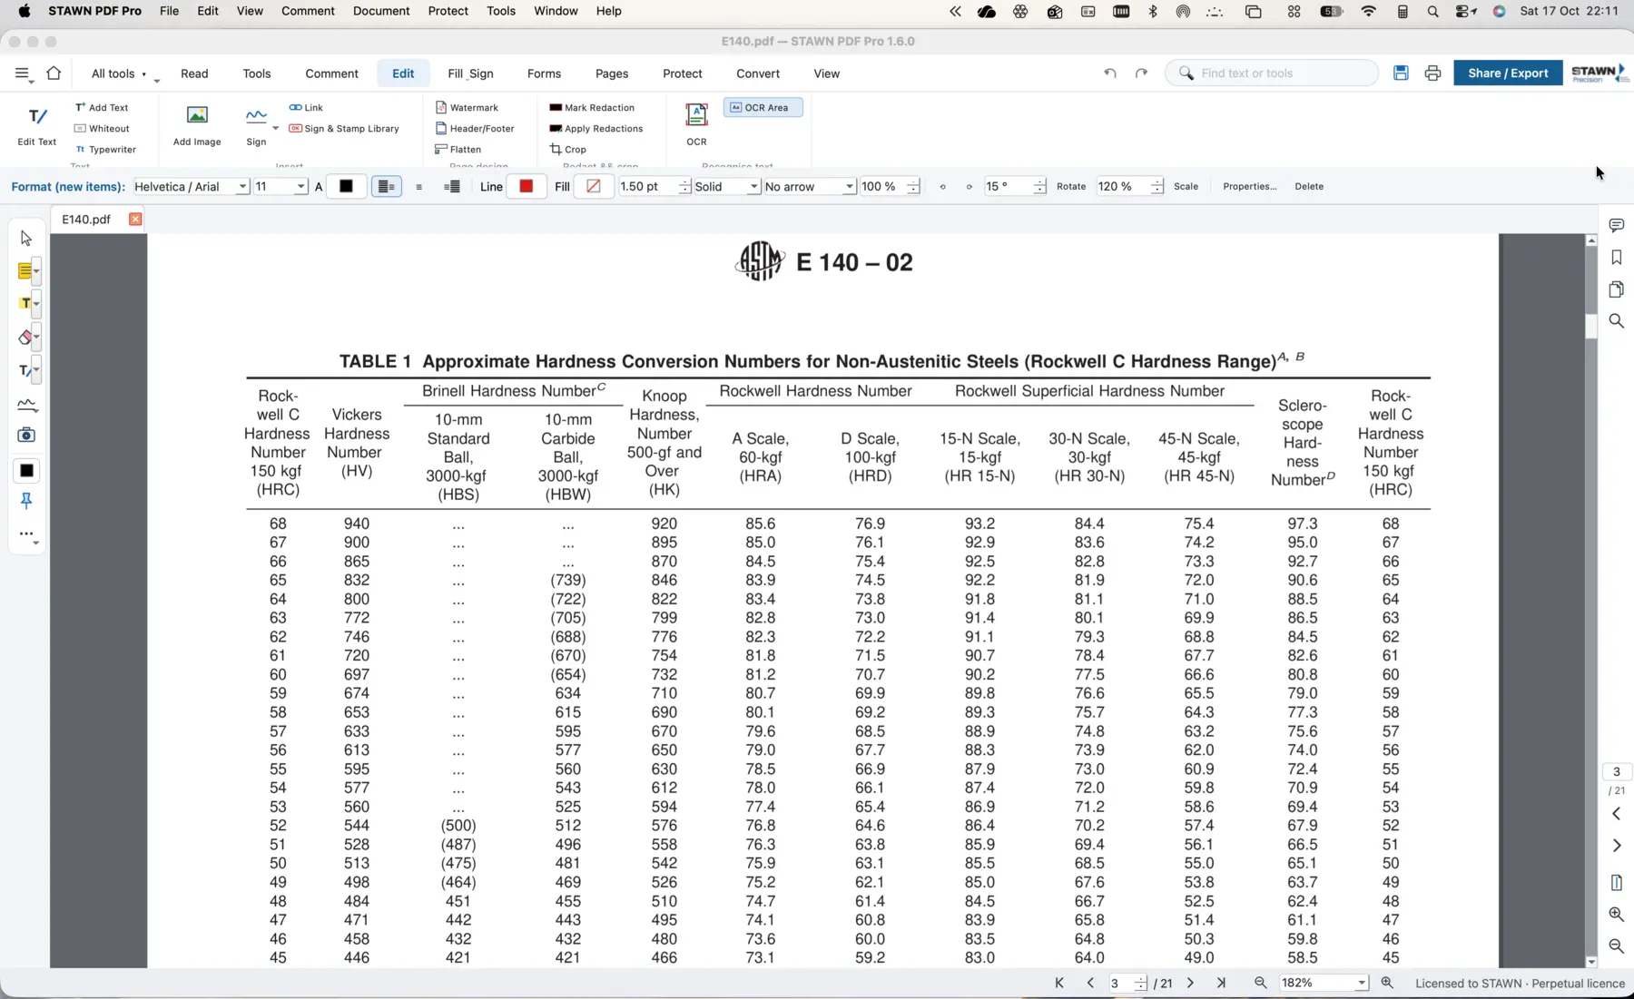Open the Helvetica / Arial font dropdown

point(192,187)
